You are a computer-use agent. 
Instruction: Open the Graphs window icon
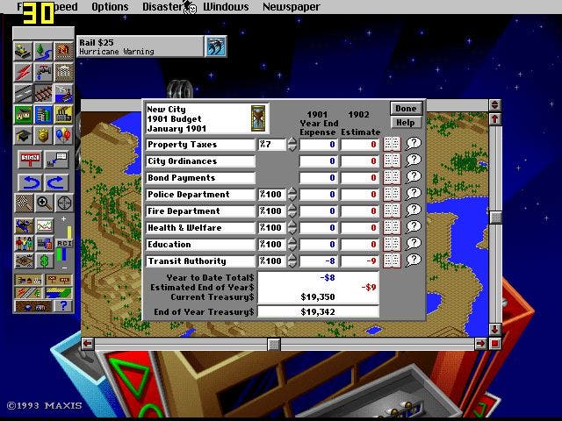(x=45, y=226)
